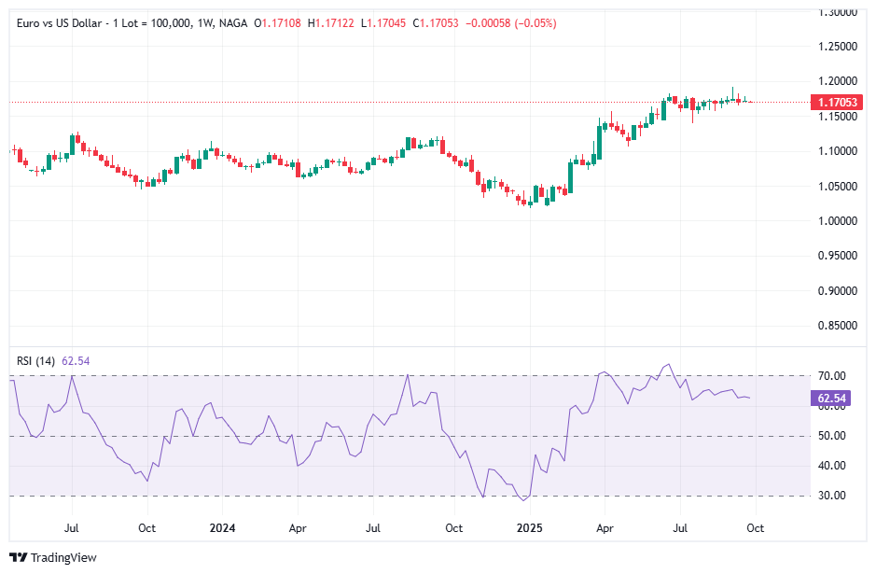Select the current price label 1.17053
Image resolution: width=876 pixels, height=574 pixels.
pos(836,101)
